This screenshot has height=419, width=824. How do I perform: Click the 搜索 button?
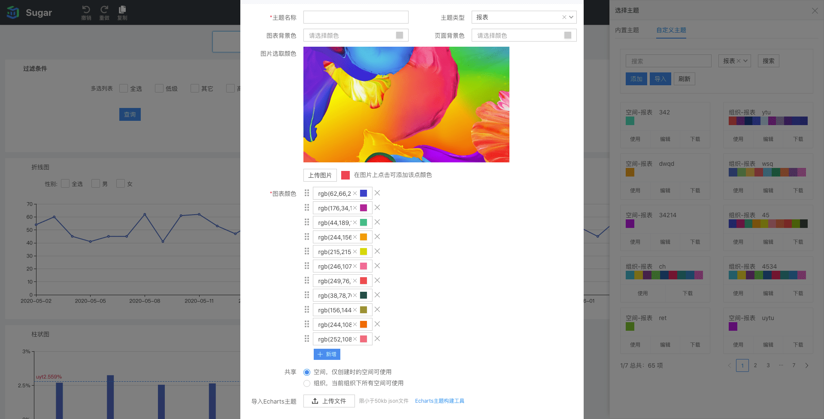(x=769, y=61)
